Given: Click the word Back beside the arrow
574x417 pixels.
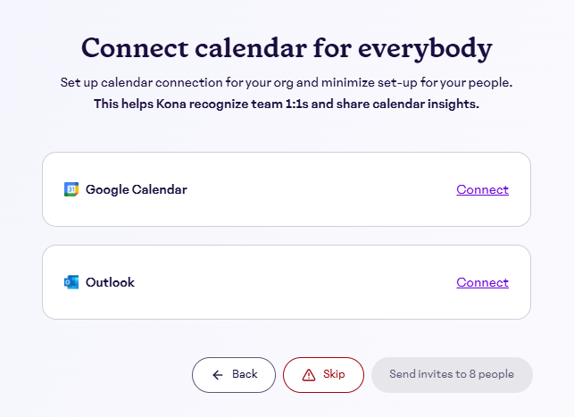Looking at the screenshot, I should [245, 375].
